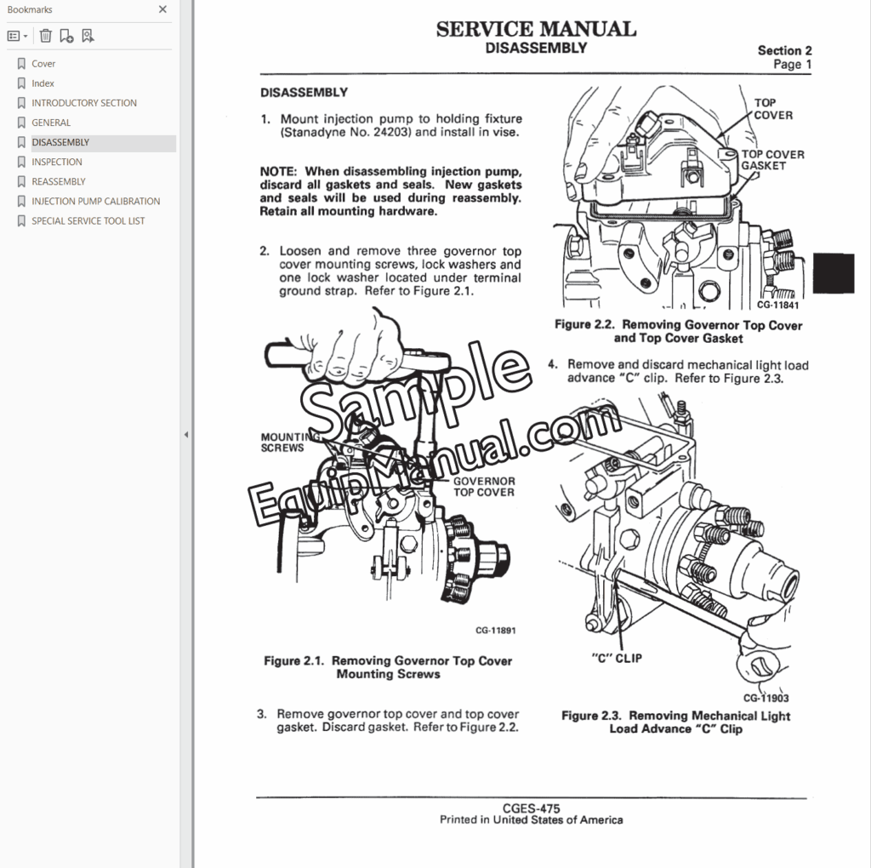Screen dimensions: 871x868
Task: Open the Index bookmark
Action: [x=43, y=83]
